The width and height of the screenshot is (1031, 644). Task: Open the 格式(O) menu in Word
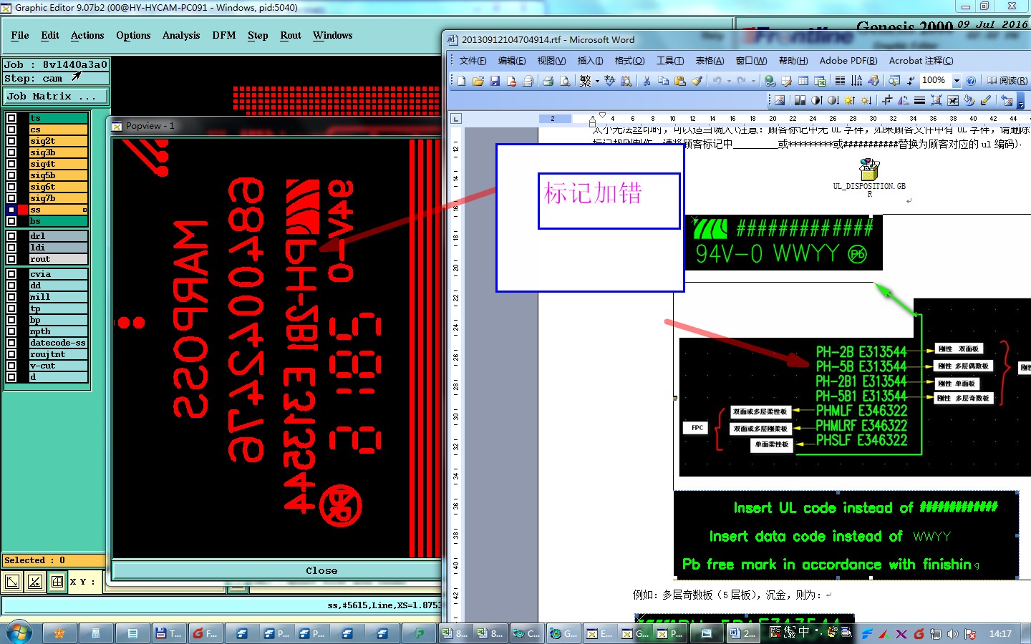click(629, 61)
